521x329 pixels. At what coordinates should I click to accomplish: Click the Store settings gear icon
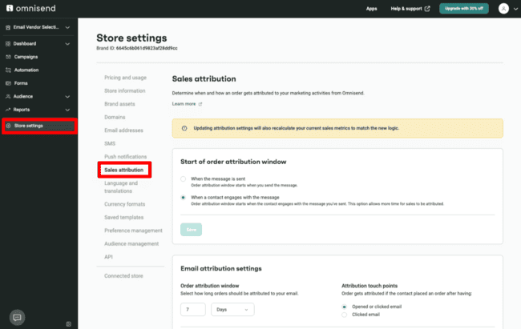pos(8,126)
